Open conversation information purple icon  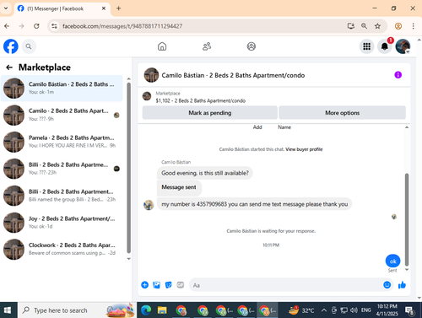(x=398, y=75)
